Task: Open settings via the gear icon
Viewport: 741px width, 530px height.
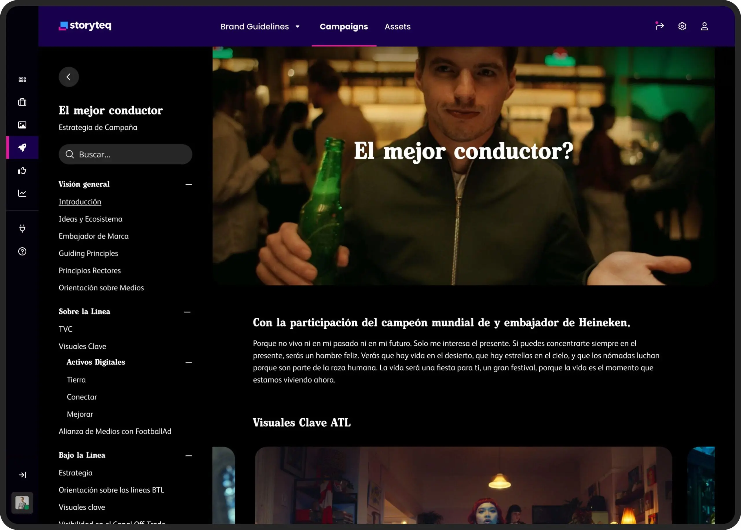Action: (682, 26)
